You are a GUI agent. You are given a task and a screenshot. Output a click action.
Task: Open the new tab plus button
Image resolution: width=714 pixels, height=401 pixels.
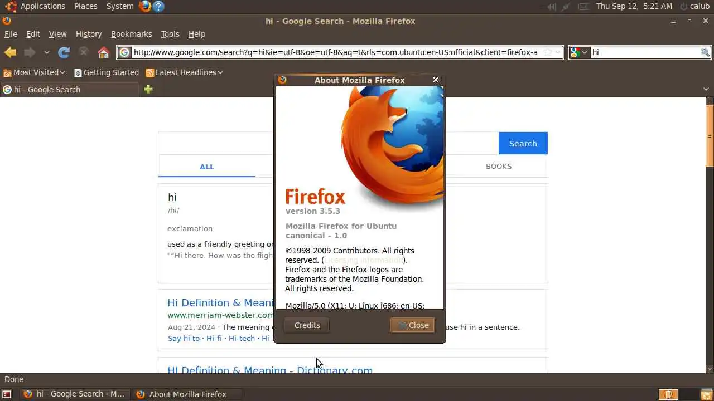(x=148, y=89)
